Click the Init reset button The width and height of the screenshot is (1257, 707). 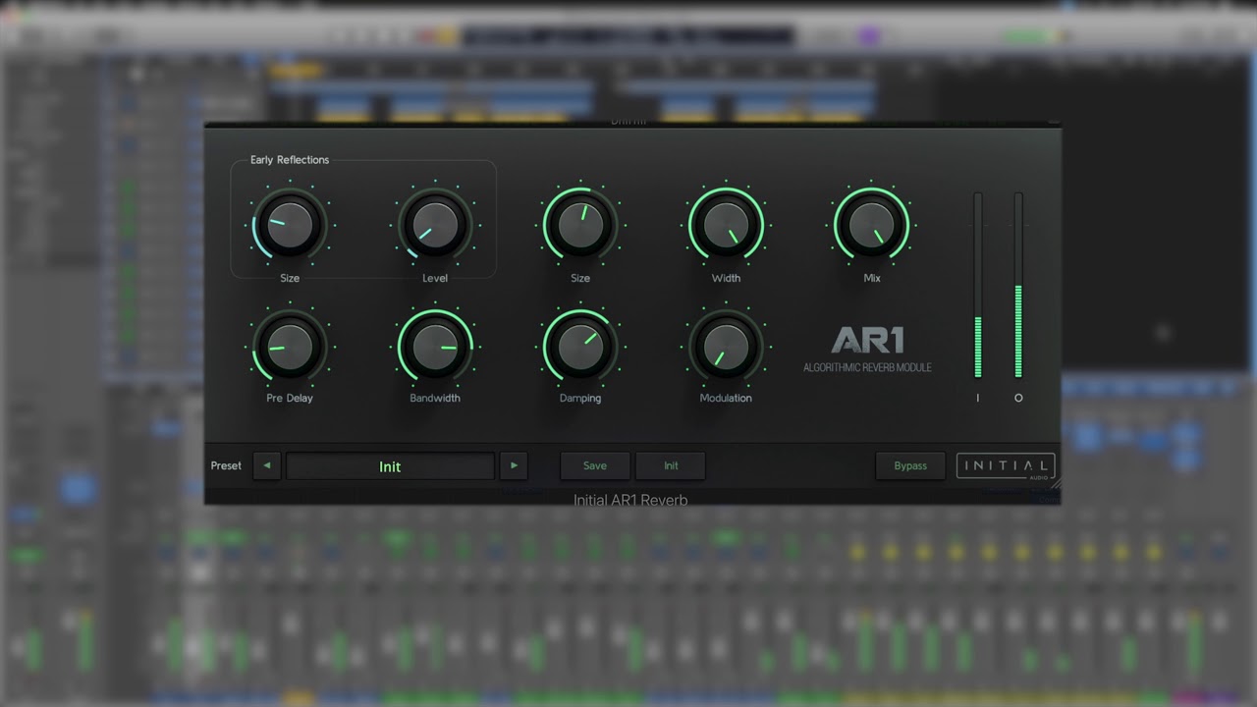coord(671,466)
